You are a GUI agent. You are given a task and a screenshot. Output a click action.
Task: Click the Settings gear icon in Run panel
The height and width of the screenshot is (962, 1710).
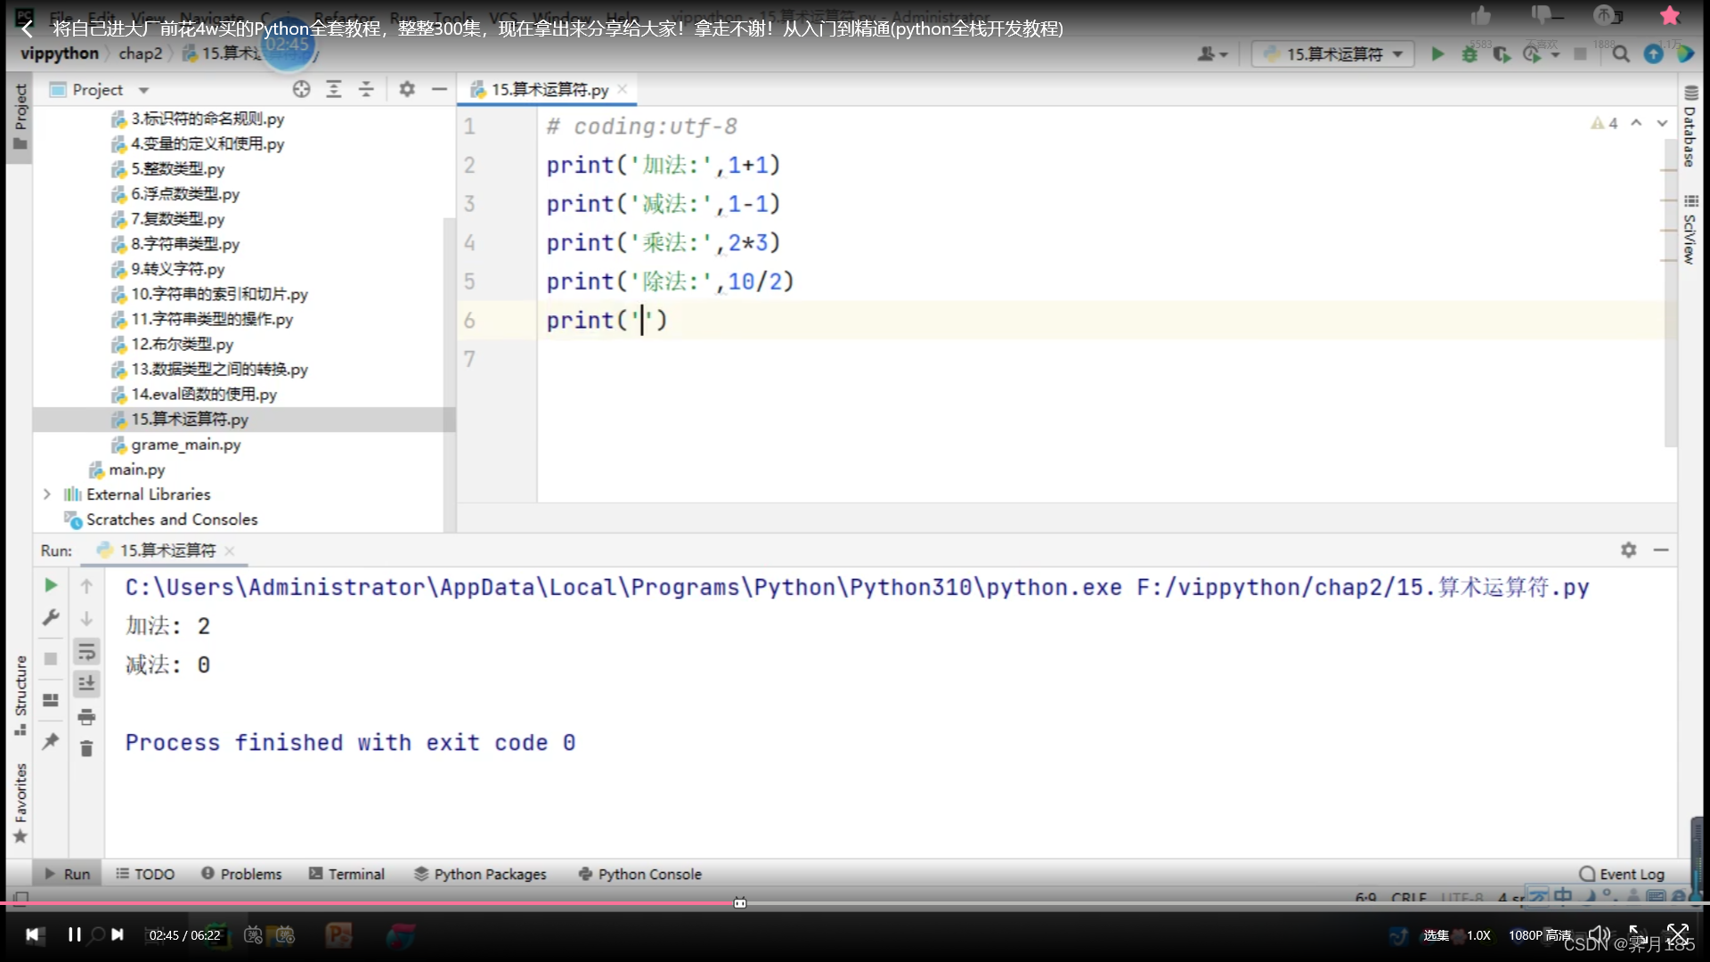click(x=1629, y=550)
